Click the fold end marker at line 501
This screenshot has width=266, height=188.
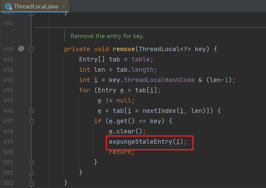31,162
